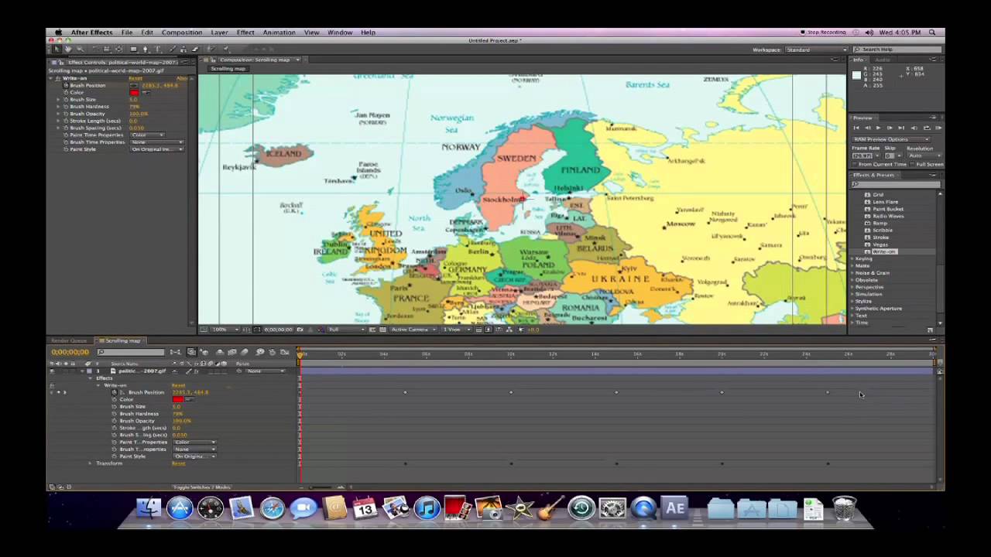The image size is (991, 557).
Task: Select the Eraser tool
Action: click(195, 50)
